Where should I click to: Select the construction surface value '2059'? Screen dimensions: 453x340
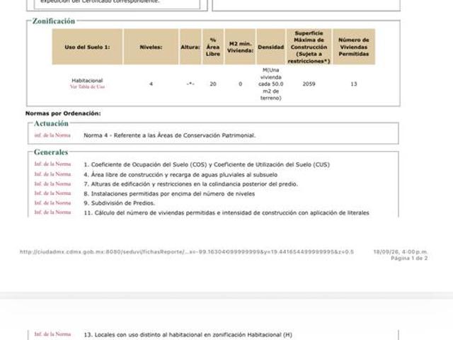[309, 84]
